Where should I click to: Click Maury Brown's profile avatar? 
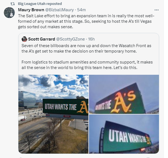(9, 13)
